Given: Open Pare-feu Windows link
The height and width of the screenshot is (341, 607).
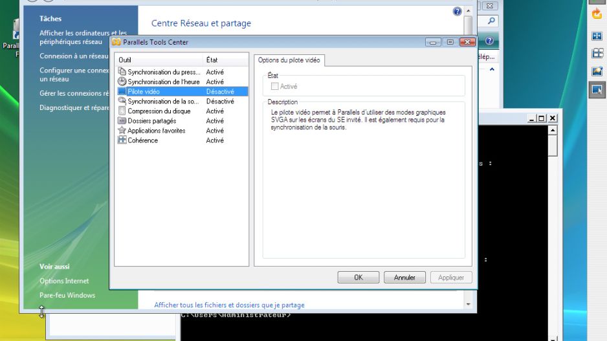Looking at the screenshot, I should click(67, 295).
